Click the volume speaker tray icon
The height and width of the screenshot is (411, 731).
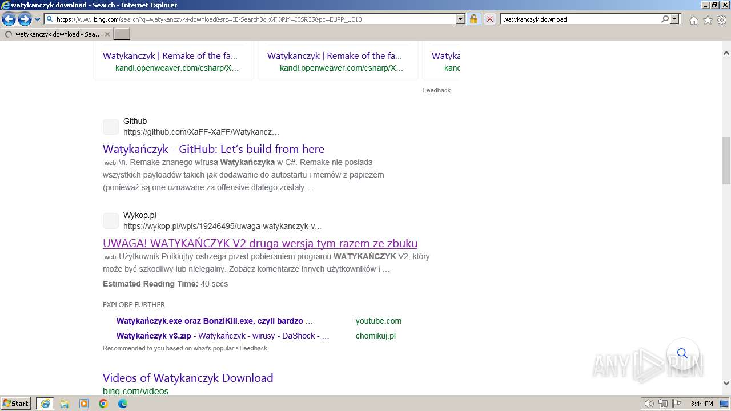pyautogui.click(x=649, y=404)
